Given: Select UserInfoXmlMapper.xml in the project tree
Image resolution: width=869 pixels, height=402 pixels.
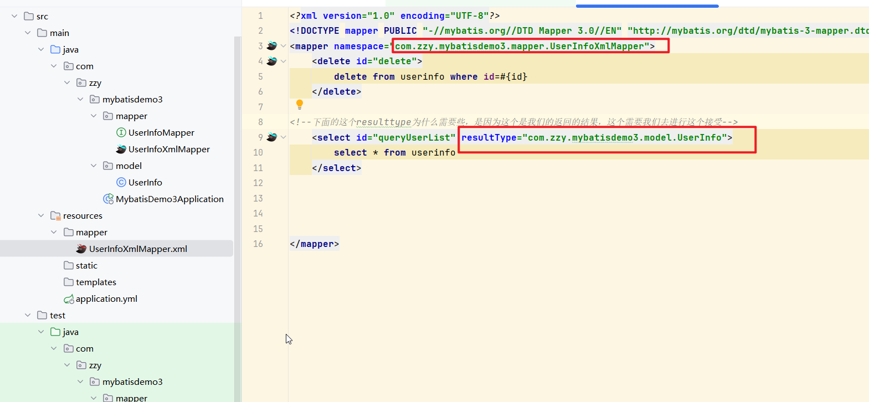Looking at the screenshot, I should click(138, 249).
